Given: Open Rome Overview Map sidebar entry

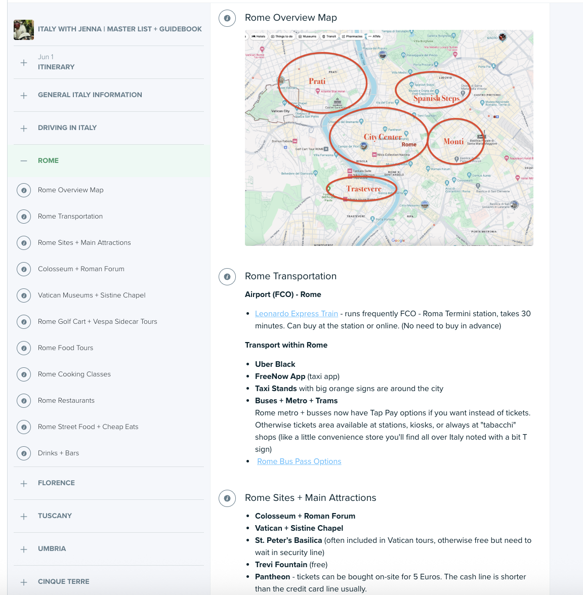Looking at the screenshot, I should click(x=71, y=190).
